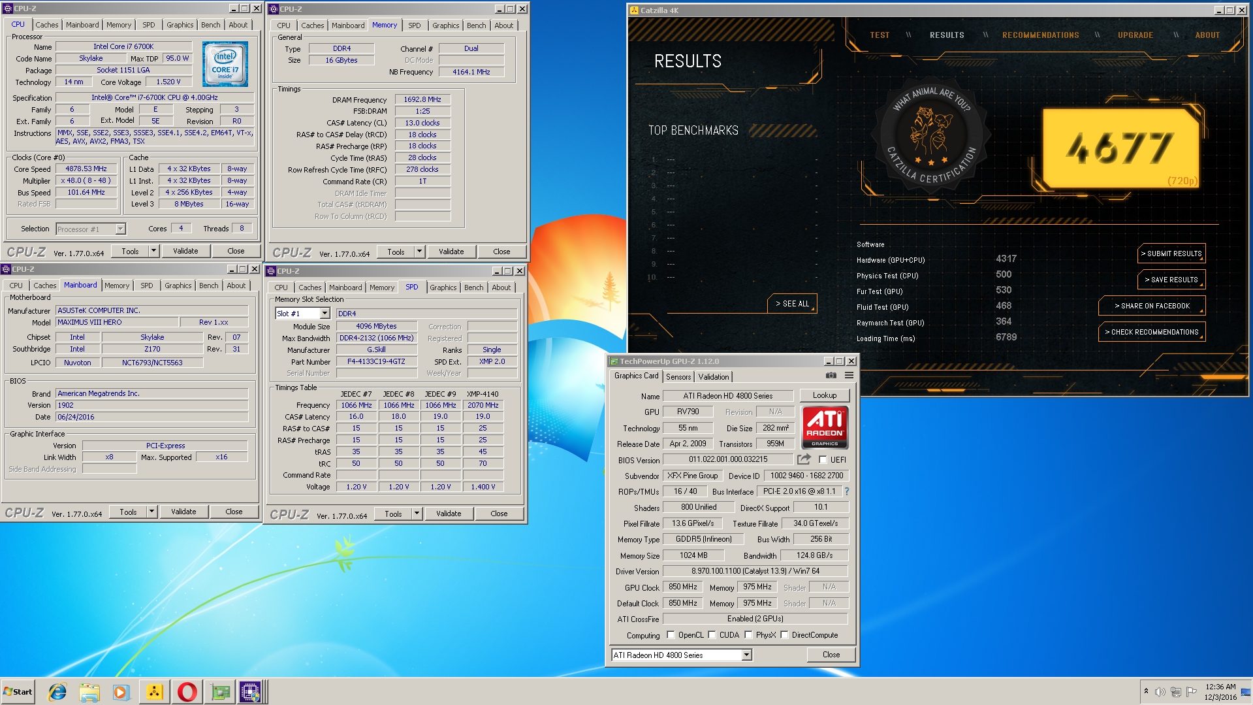Click the Part Number F4-4133C19-4GTZ field
The width and height of the screenshot is (1253, 705).
click(376, 362)
